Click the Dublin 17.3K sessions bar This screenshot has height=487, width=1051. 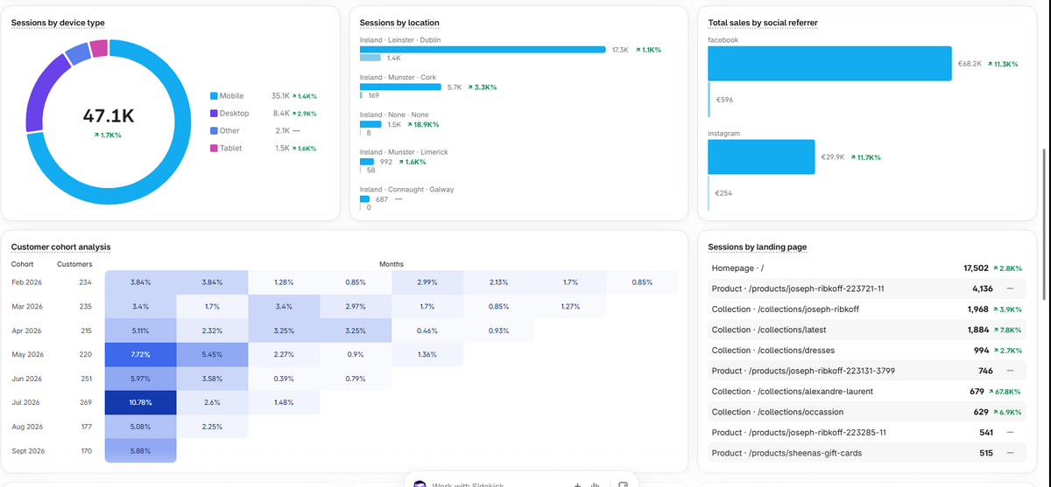483,50
